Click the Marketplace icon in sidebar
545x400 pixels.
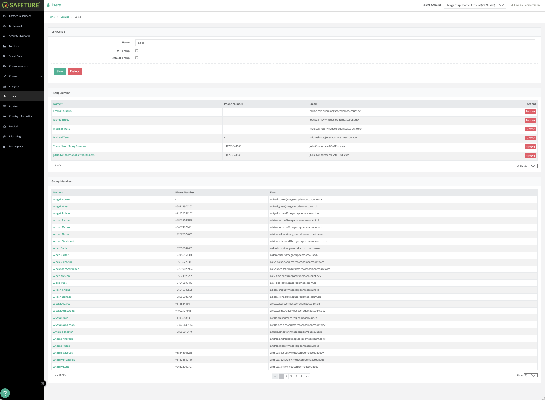point(4,147)
